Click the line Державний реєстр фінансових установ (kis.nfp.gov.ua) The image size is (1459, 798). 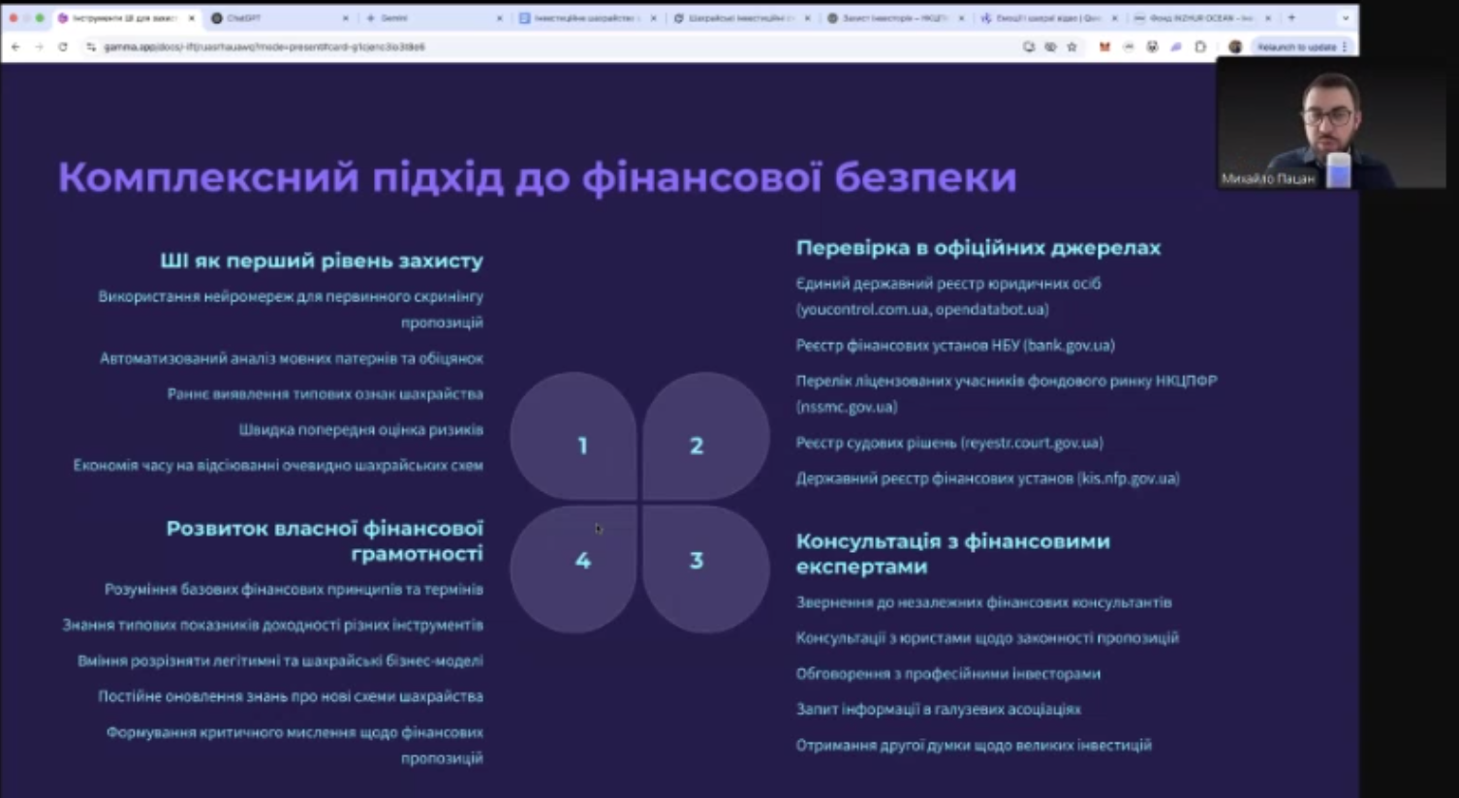coord(988,478)
